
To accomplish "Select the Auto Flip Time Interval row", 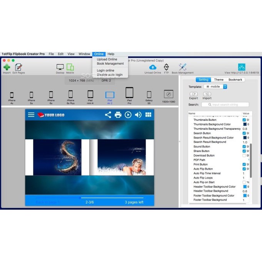I will click(219, 173).
